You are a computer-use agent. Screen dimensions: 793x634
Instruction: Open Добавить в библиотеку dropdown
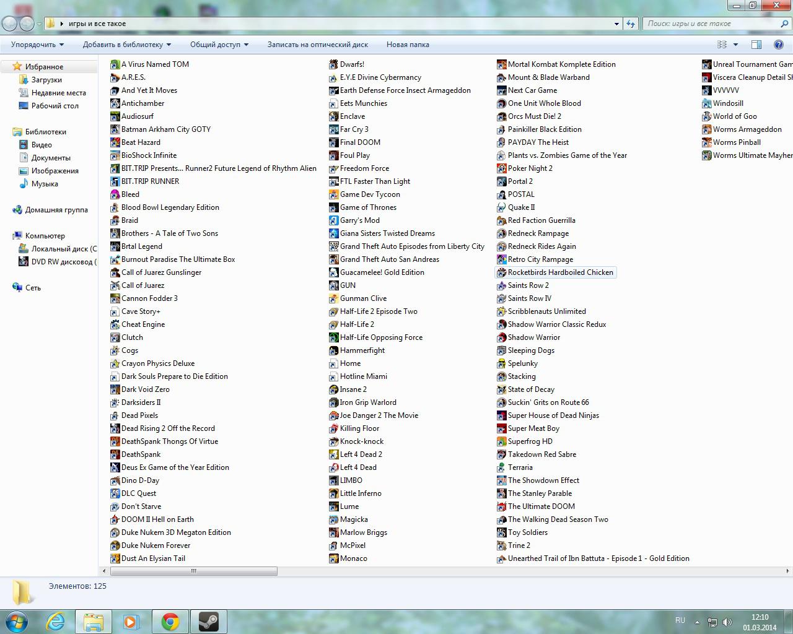127,45
